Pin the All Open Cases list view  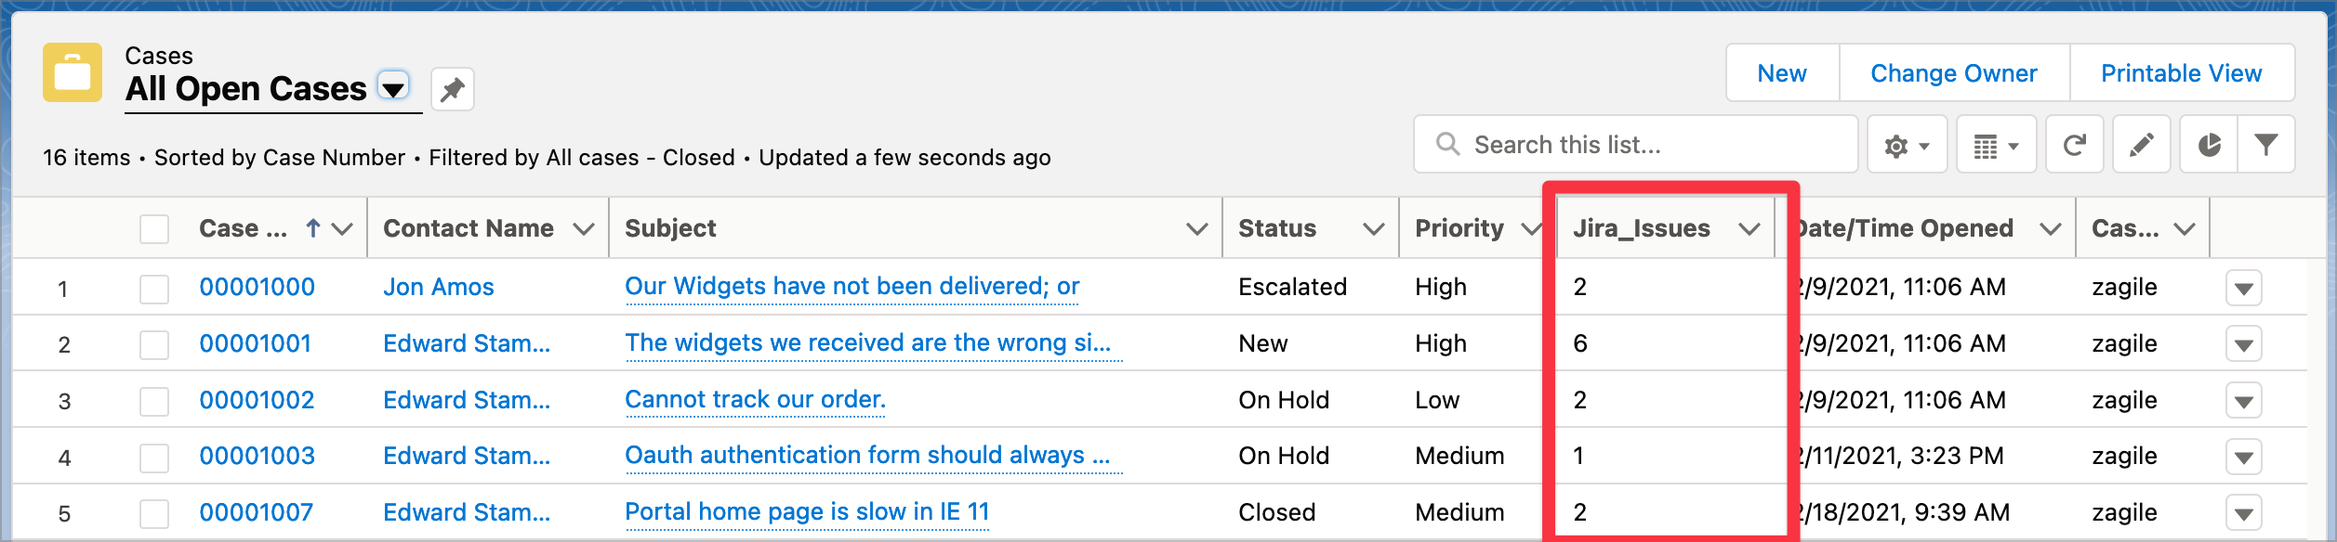453,90
